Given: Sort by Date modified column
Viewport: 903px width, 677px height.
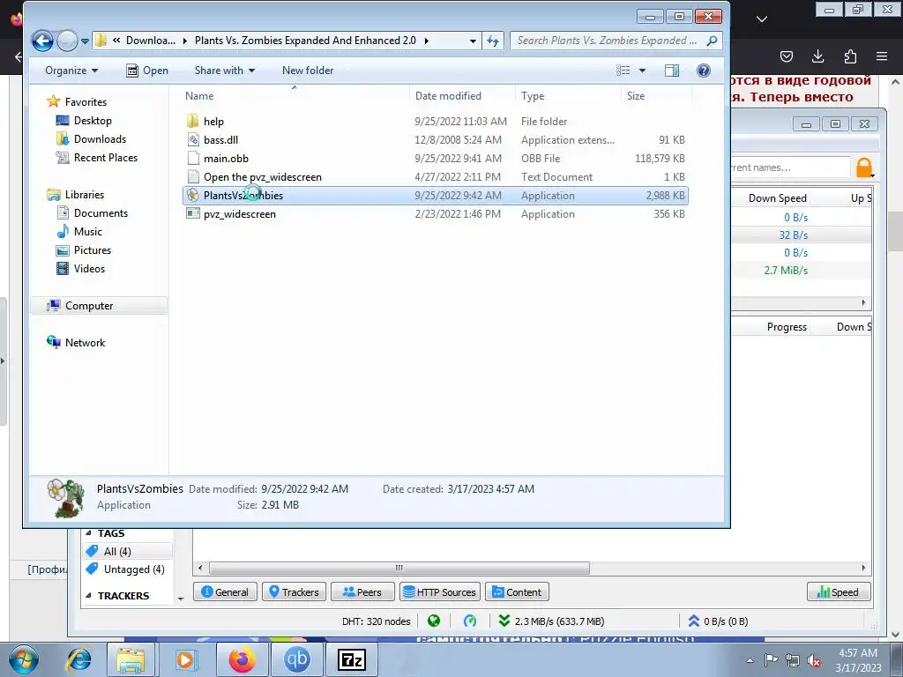Looking at the screenshot, I should (462, 95).
